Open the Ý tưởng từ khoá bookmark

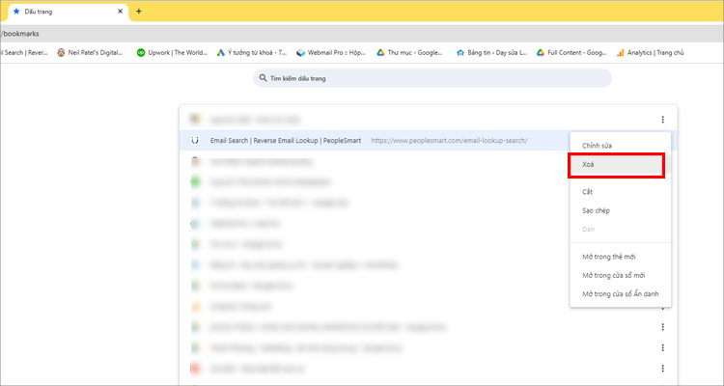(x=252, y=53)
